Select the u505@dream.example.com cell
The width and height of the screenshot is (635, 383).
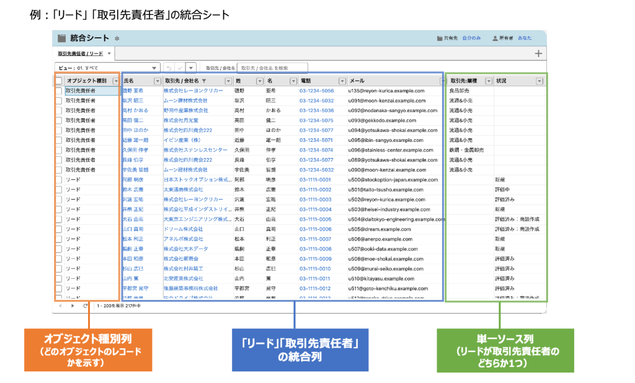380,229
